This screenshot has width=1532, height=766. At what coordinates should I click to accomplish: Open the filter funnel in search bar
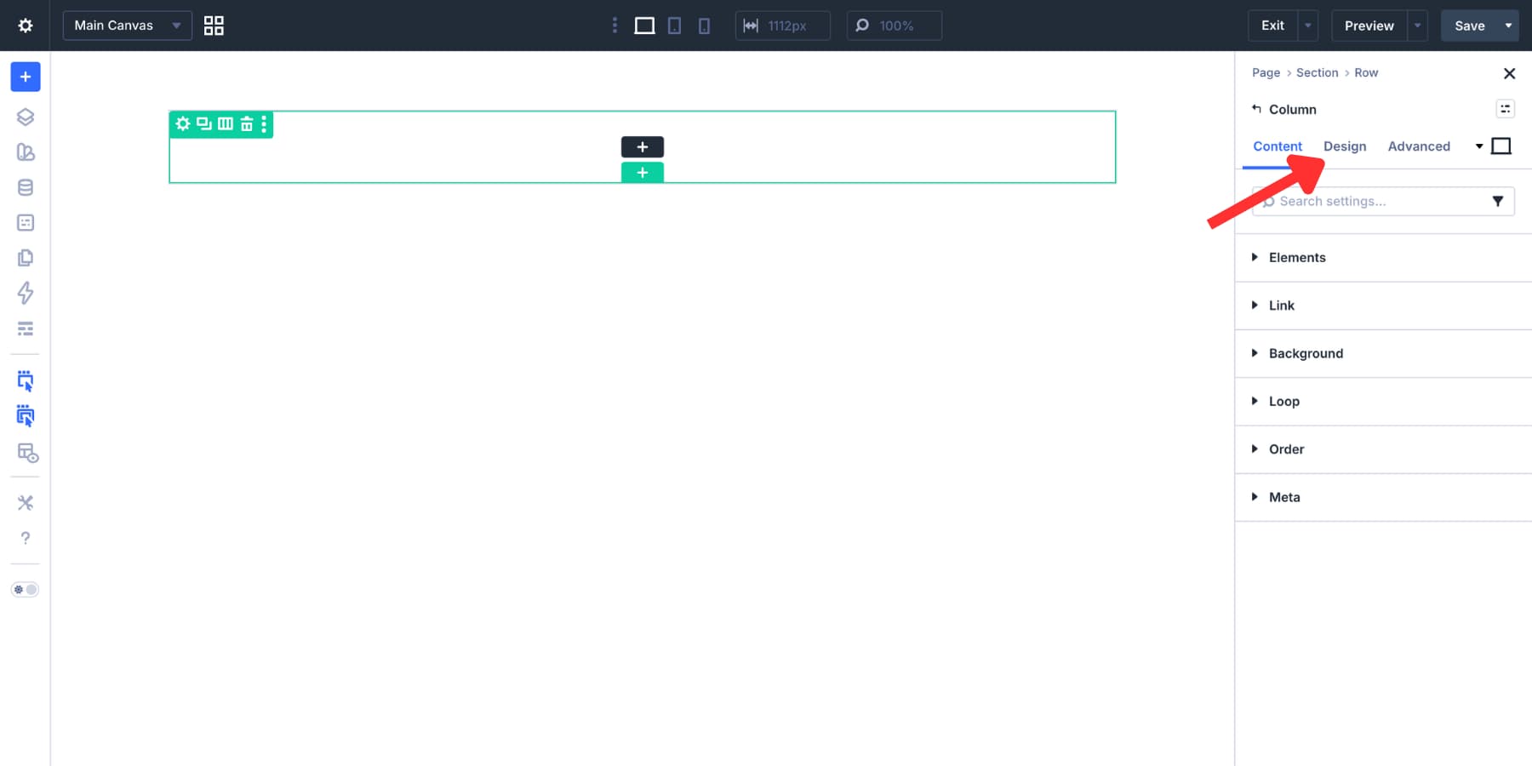1498,202
